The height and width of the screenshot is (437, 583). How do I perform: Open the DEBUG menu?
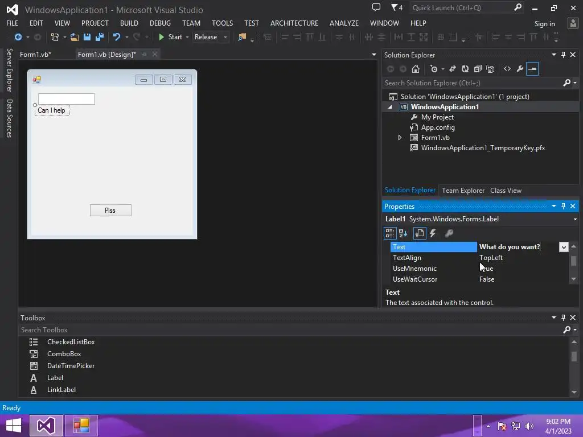coord(160,23)
